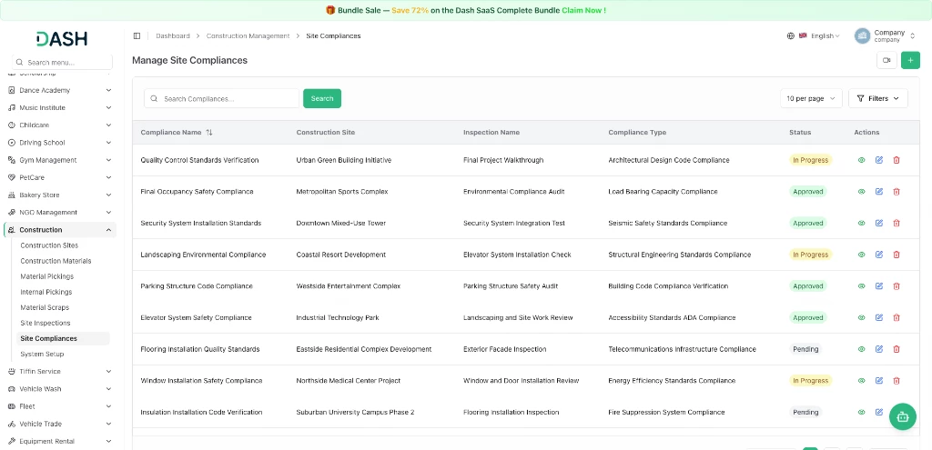Edit Elevator System Safety Compliance
Screen dimensions: 932x450
879,317
